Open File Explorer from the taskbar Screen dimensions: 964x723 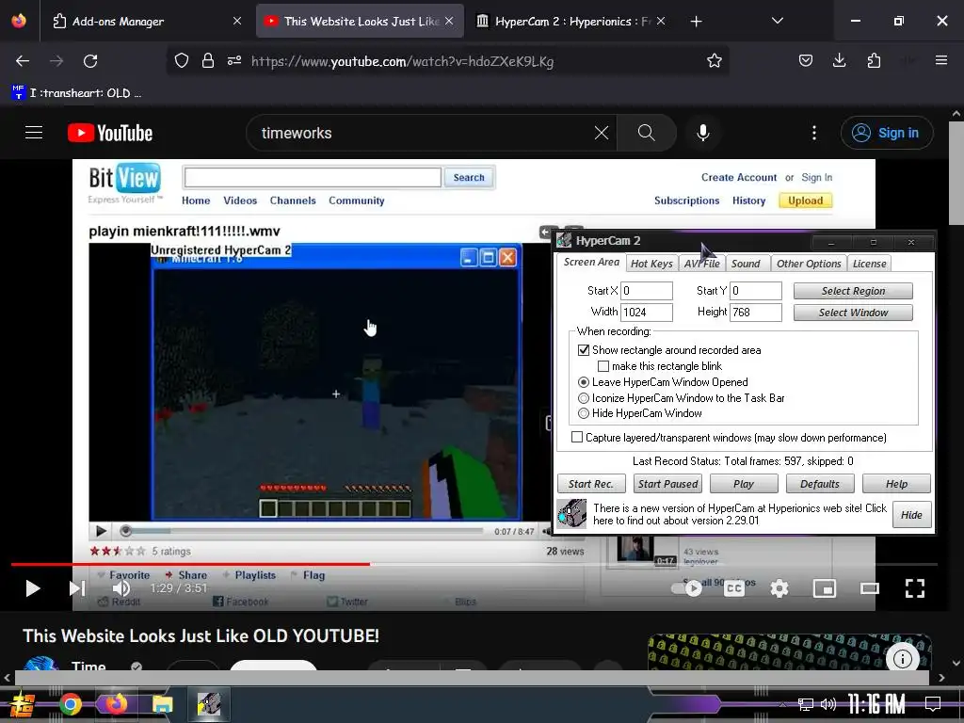163,704
